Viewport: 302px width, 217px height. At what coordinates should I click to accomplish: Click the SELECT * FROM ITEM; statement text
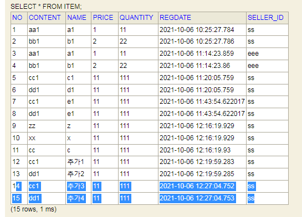[46, 7]
